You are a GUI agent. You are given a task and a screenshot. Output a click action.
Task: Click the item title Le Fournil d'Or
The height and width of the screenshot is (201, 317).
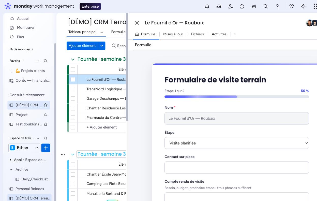[x=174, y=23]
